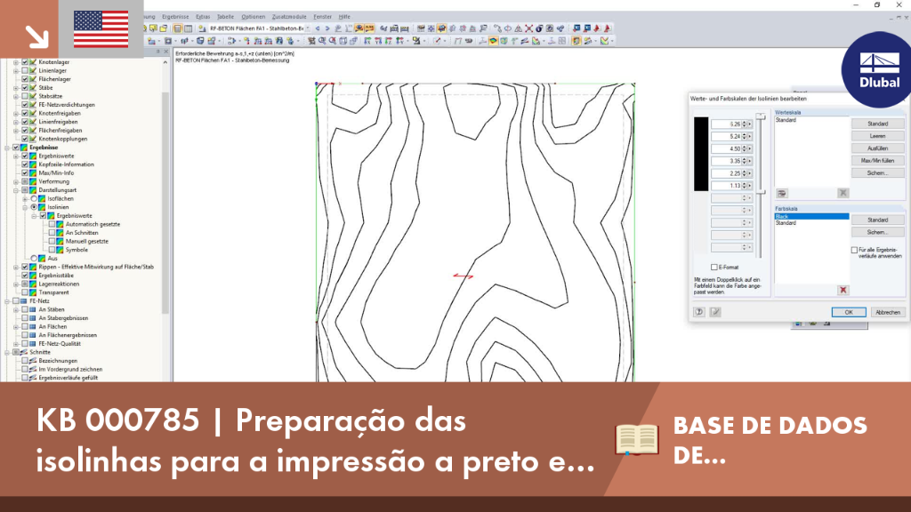Expand the FE-Netz tree node

click(7, 301)
